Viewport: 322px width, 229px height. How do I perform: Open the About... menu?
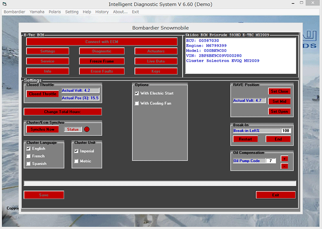[x=120, y=12]
